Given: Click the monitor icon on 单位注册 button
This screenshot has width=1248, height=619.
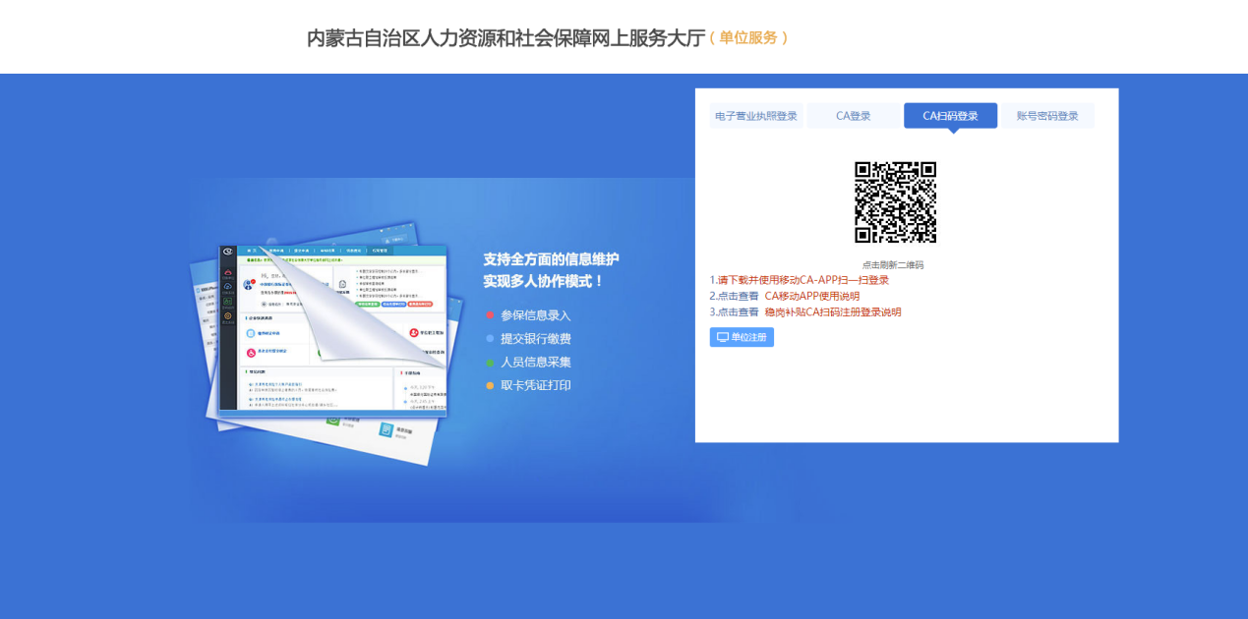Looking at the screenshot, I should tap(723, 337).
